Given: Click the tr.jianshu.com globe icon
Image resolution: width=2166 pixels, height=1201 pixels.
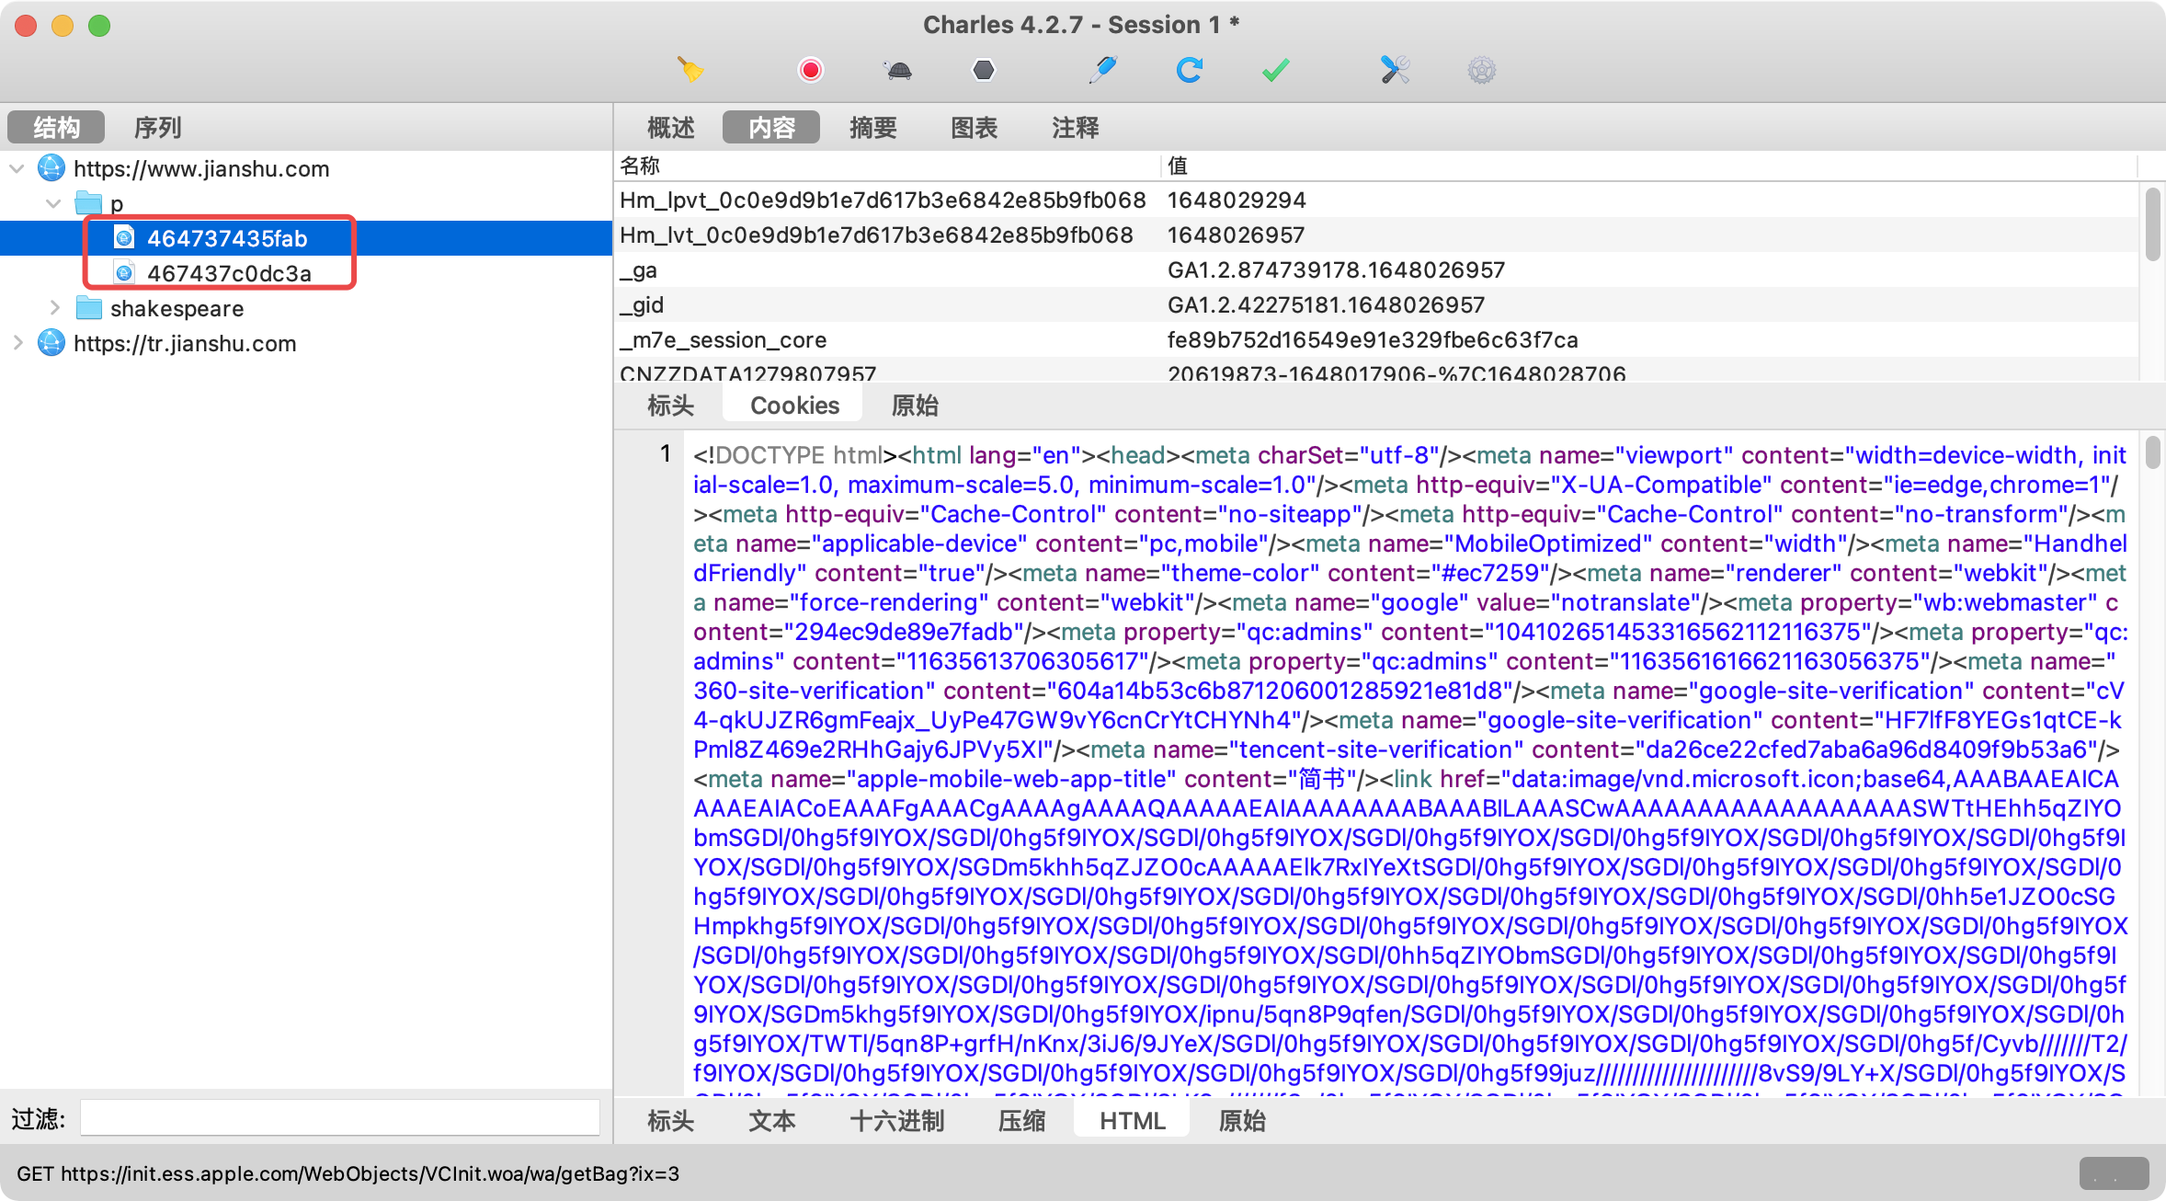Looking at the screenshot, I should coord(51,343).
